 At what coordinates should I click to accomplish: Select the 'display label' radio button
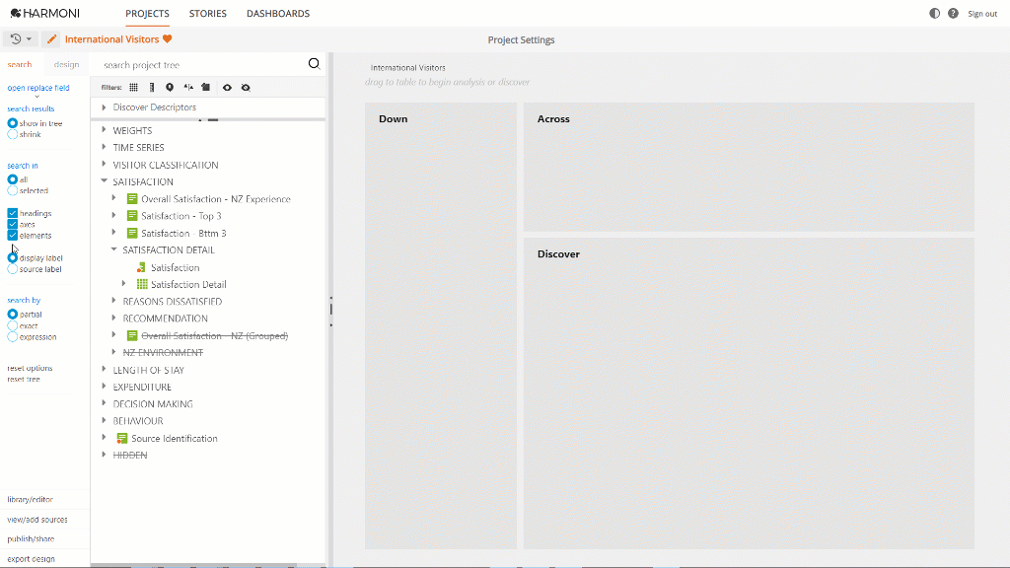click(12, 257)
